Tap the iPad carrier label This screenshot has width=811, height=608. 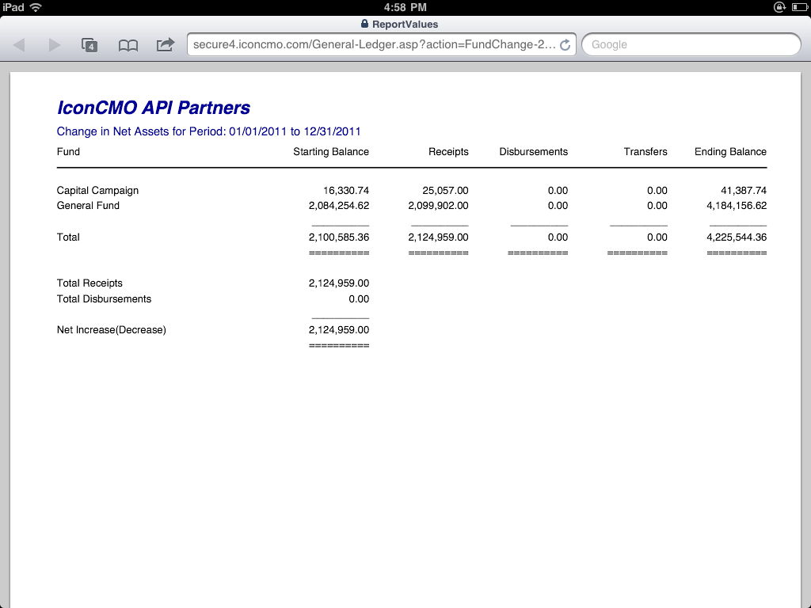(13, 7)
